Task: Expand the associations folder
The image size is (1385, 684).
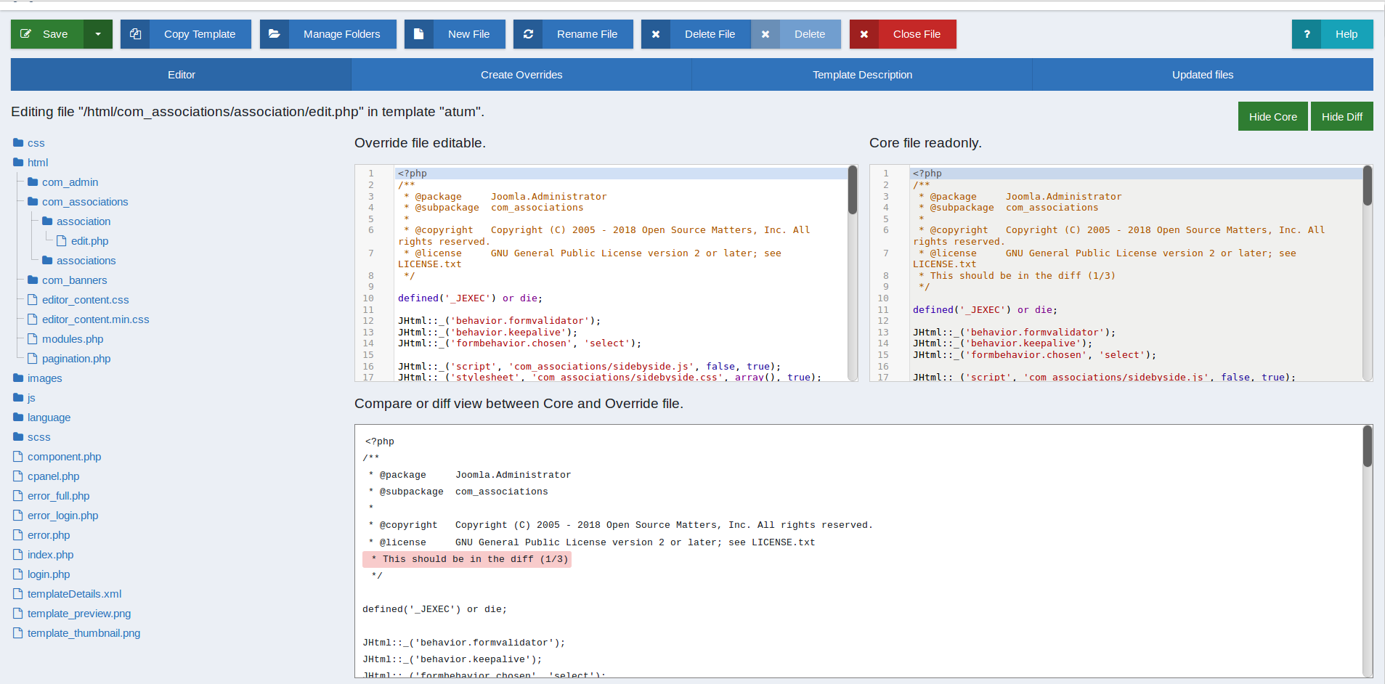Action: 79,261
